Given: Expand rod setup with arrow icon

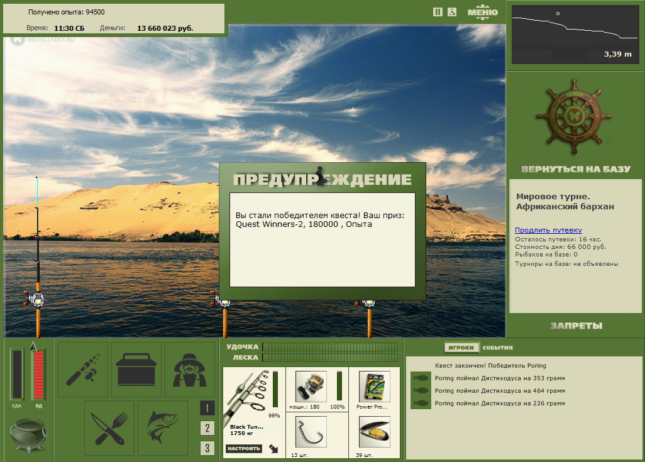Looking at the screenshot, I should coord(273,448).
